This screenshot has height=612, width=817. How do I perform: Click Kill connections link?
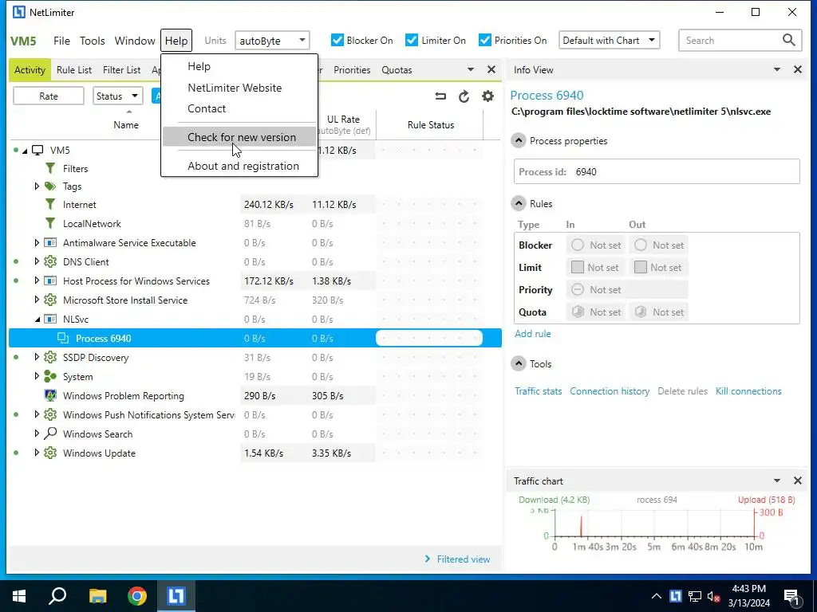(x=748, y=390)
